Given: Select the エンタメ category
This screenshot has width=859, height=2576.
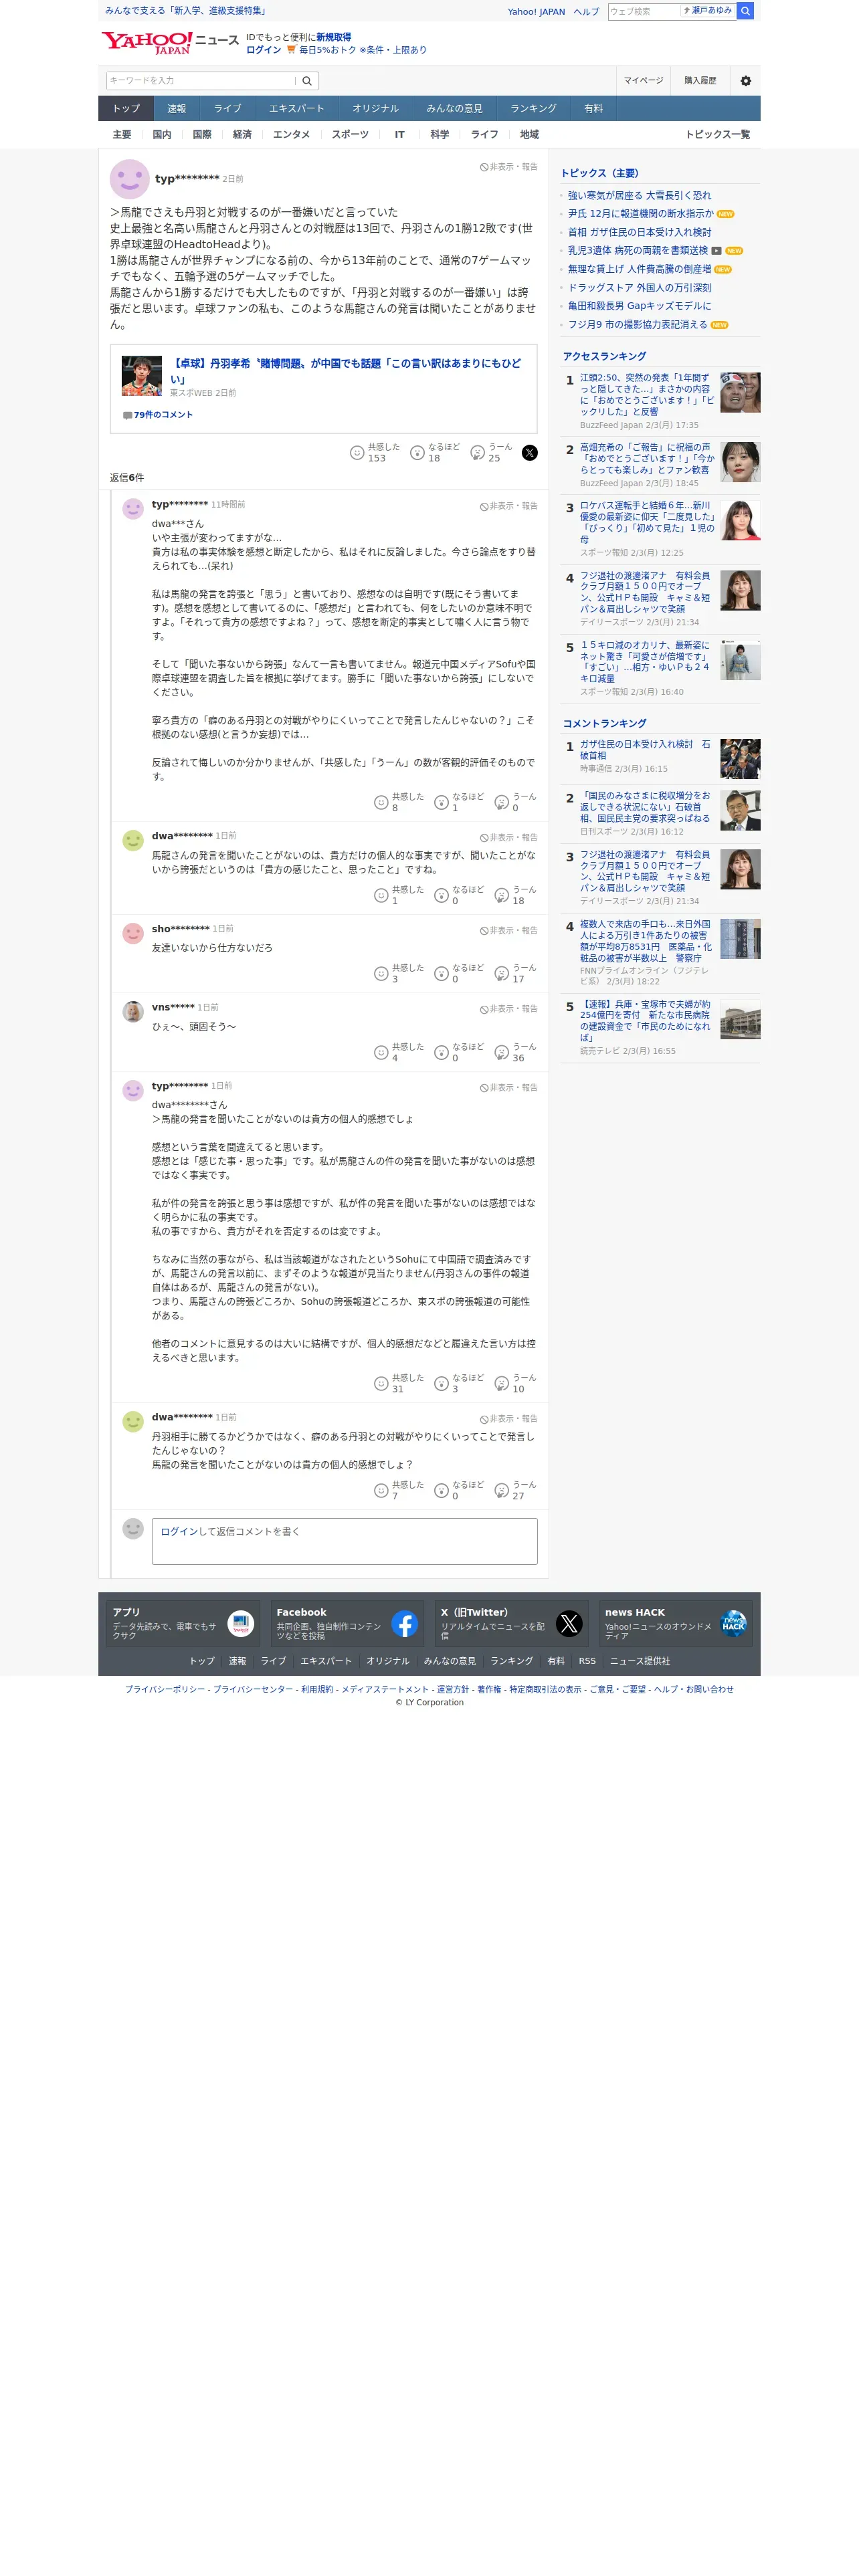Looking at the screenshot, I should tap(291, 134).
